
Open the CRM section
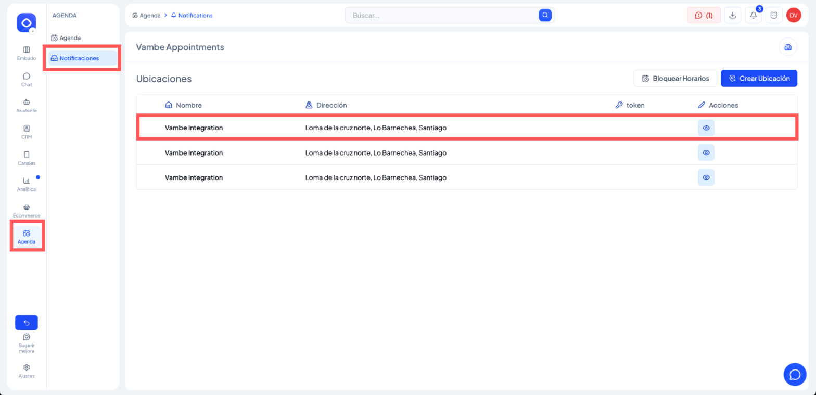27,131
